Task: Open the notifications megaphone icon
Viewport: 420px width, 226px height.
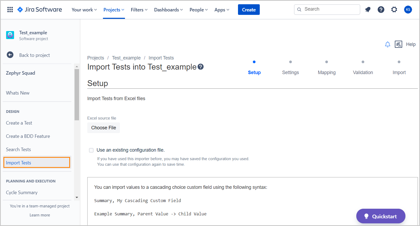Action: (368, 10)
